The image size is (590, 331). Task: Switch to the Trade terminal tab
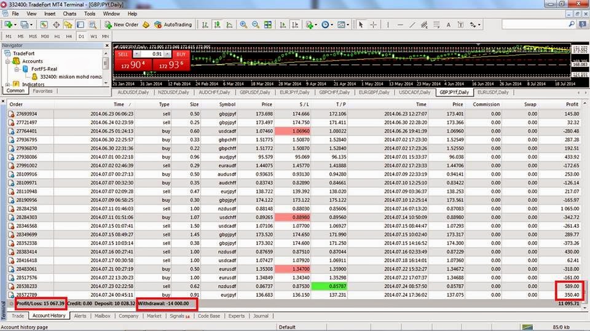[x=18, y=316]
